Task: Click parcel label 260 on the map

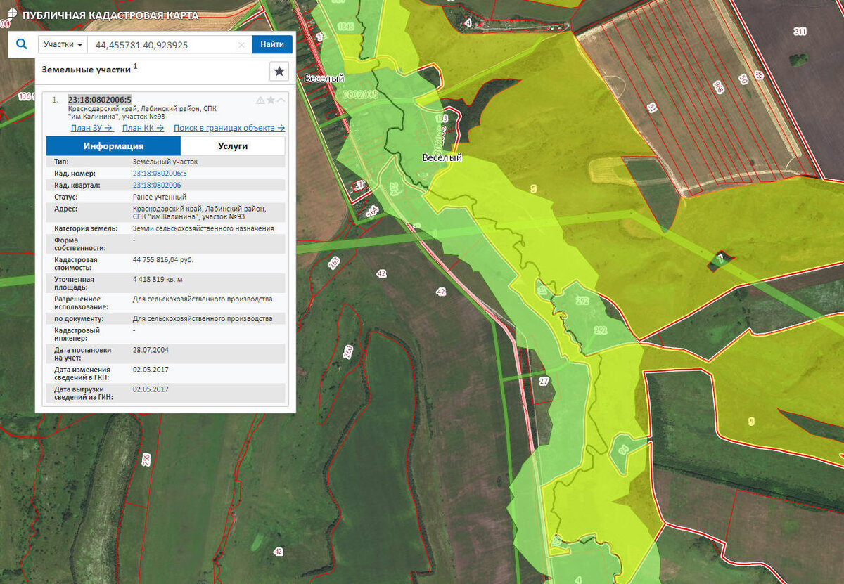Action: pyautogui.click(x=348, y=352)
